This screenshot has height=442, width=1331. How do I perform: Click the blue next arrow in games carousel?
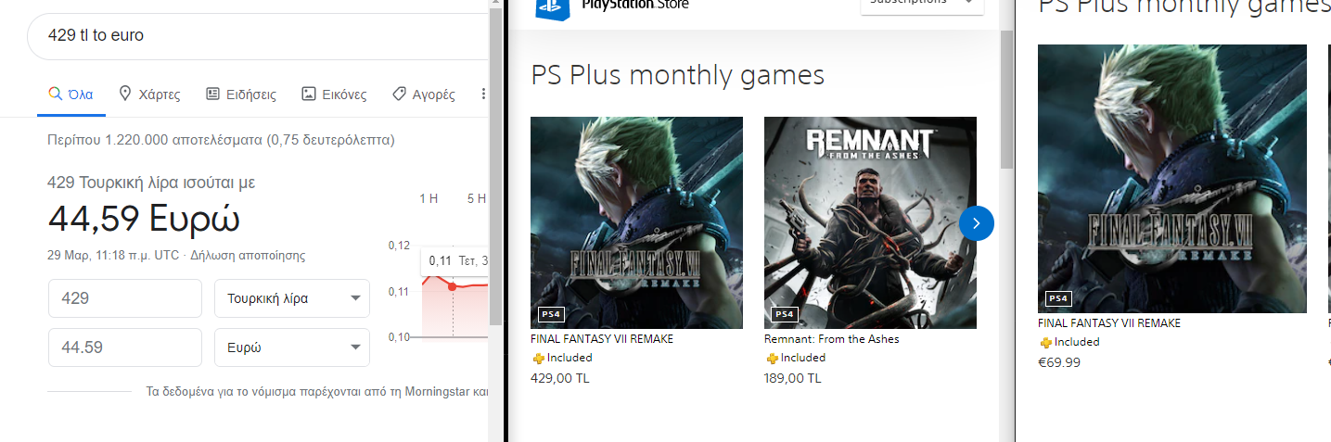pyautogui.click(x=977, y=223)
